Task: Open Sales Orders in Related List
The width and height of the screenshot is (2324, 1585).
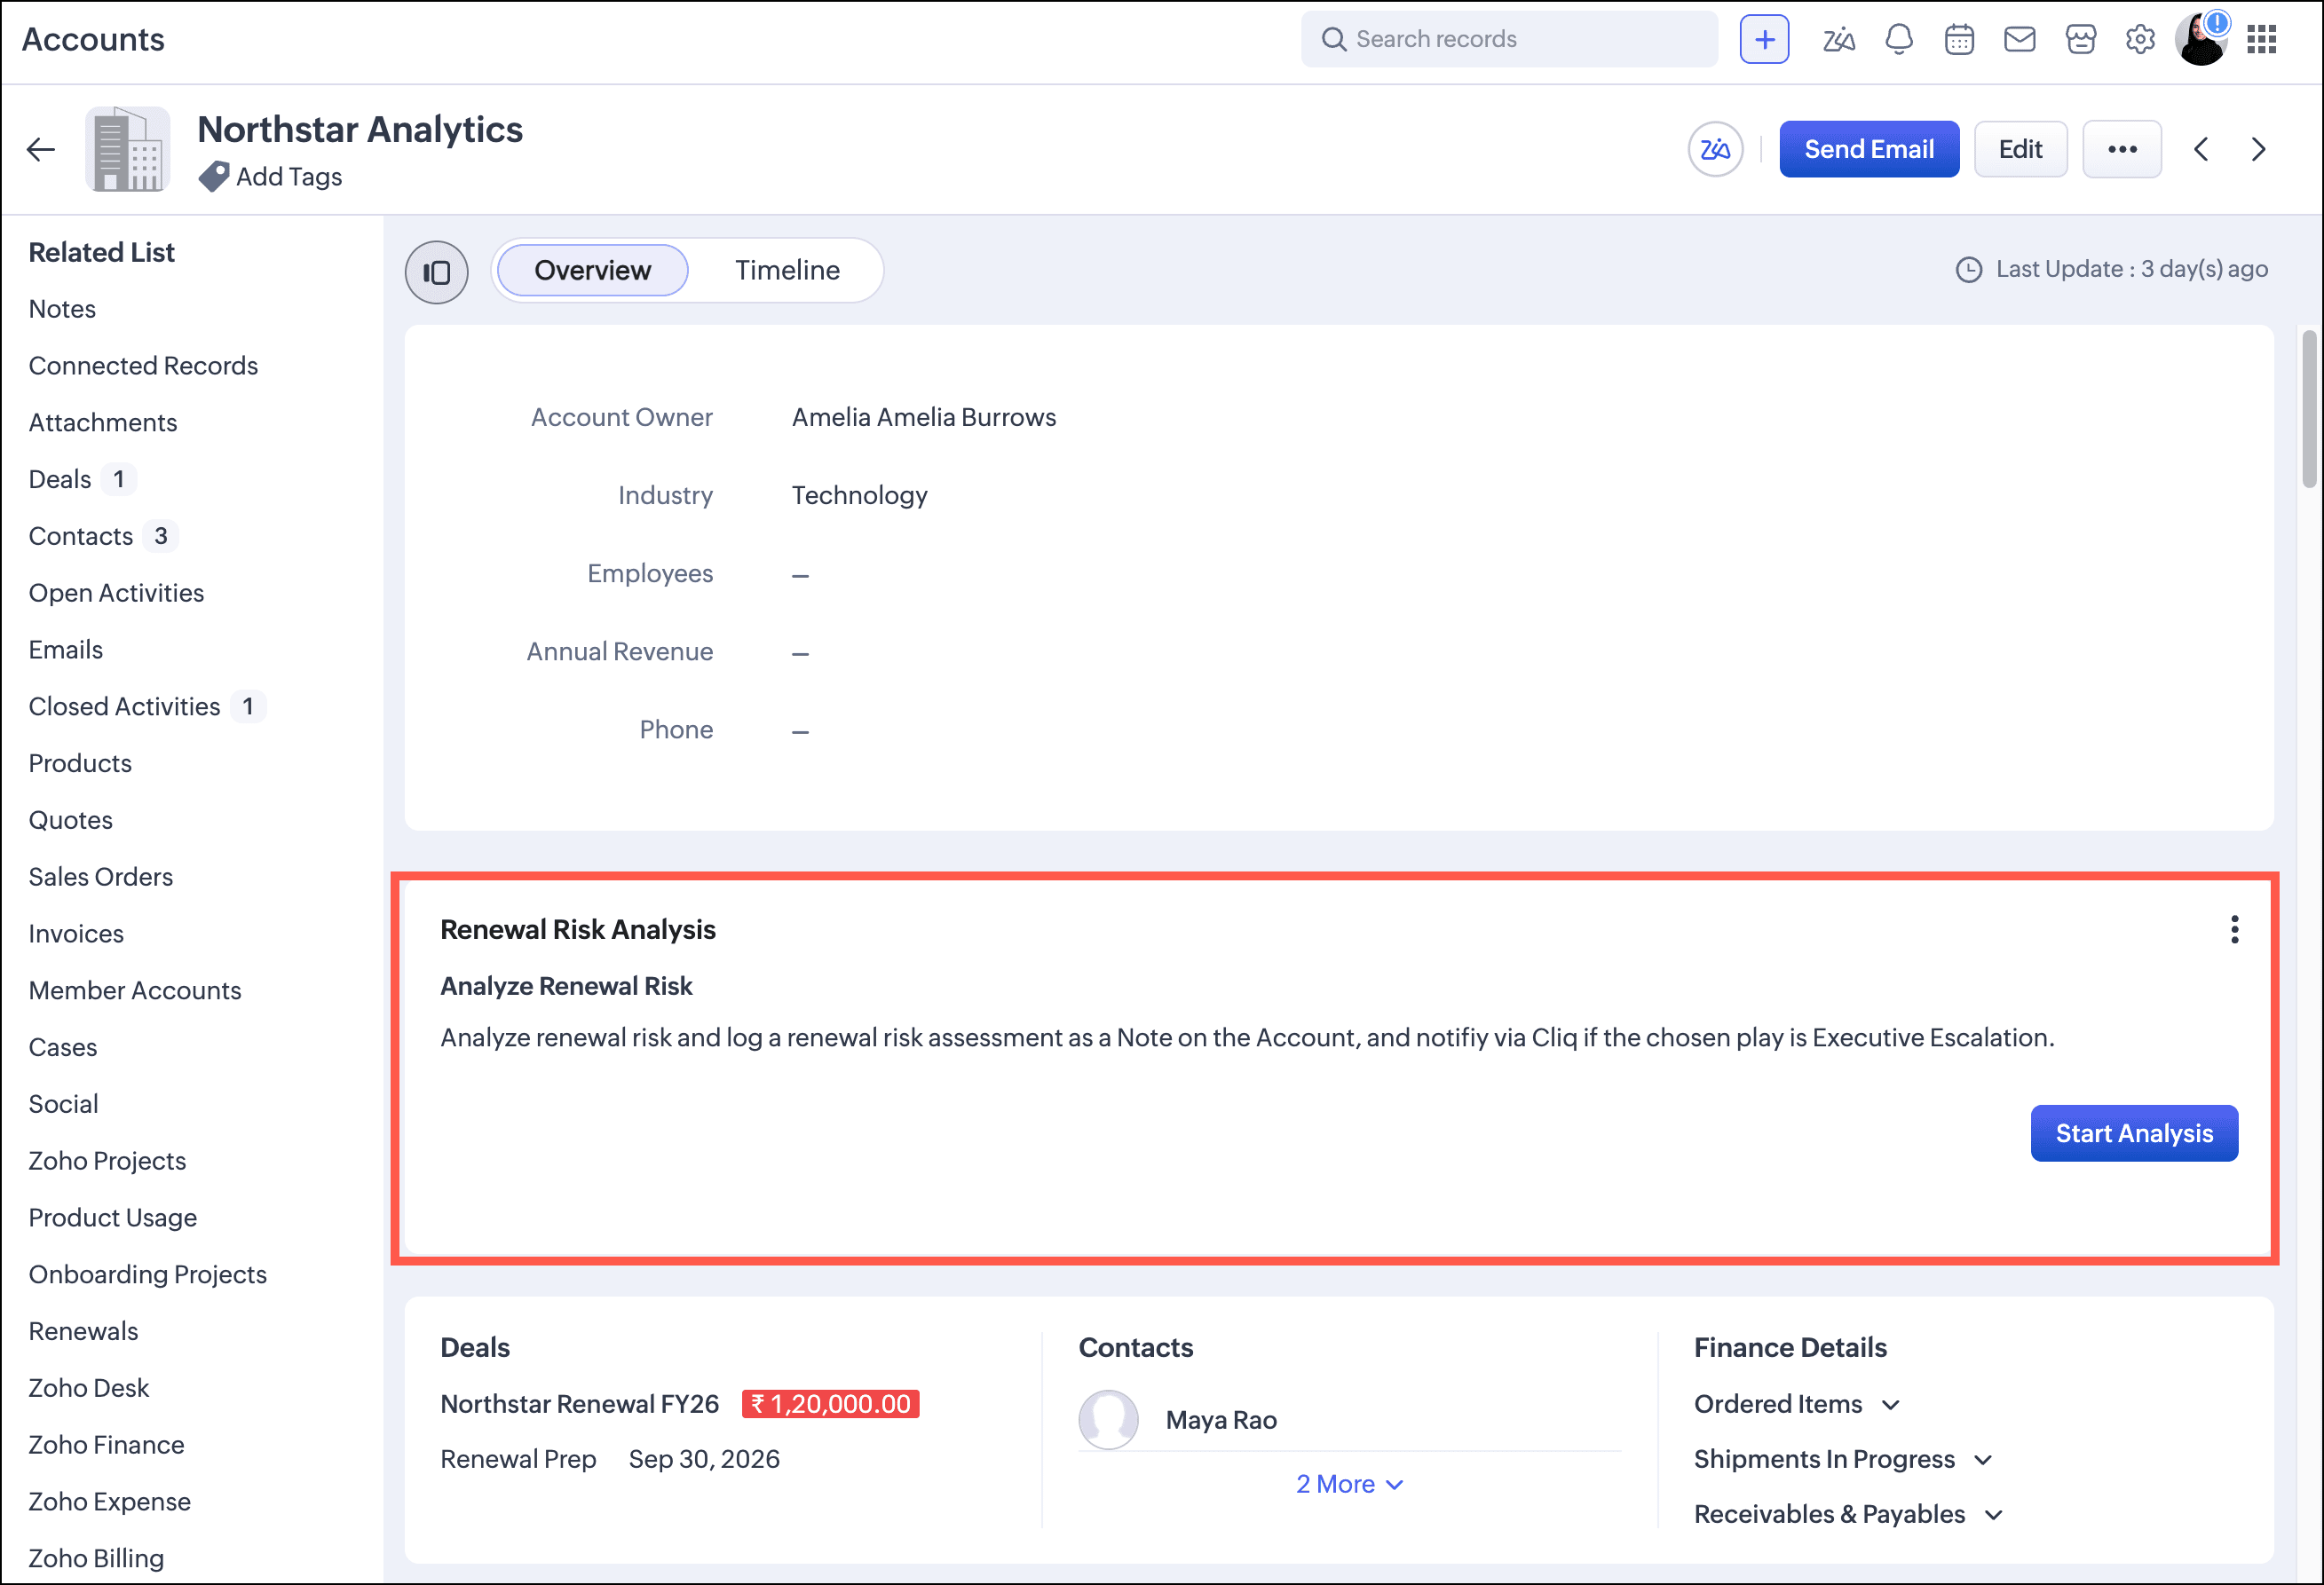Action: coord(101,879)
